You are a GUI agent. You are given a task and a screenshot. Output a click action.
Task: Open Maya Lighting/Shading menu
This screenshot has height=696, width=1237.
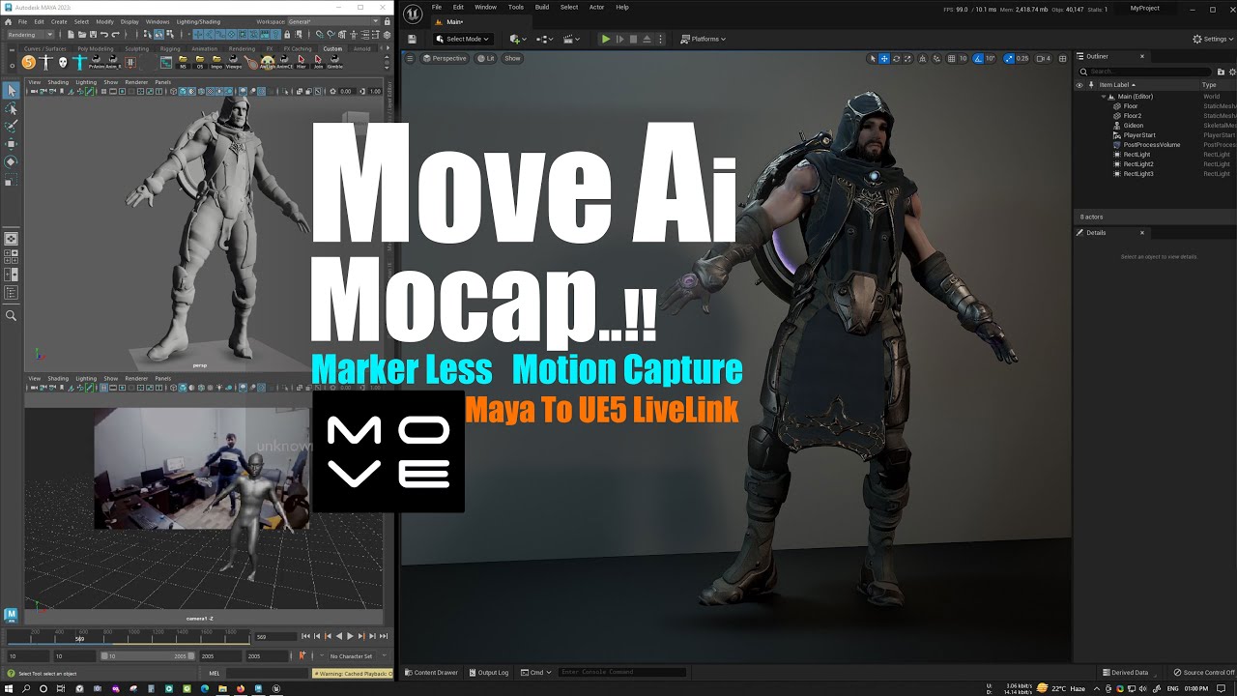(x=198, y=20)
